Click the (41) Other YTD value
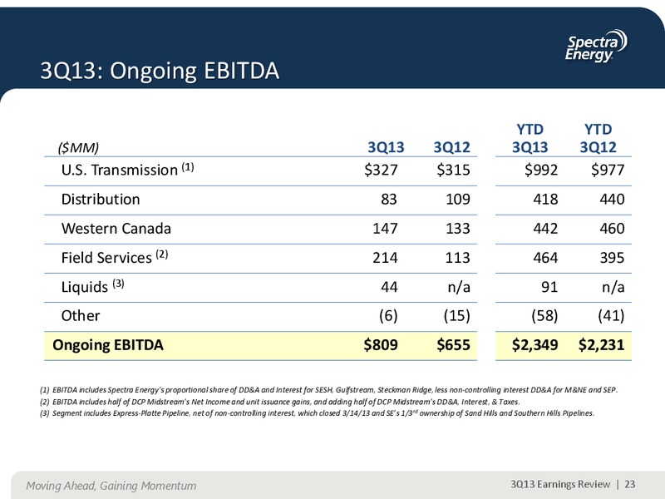This screenshot has width=665, height=499. point(611,316)
